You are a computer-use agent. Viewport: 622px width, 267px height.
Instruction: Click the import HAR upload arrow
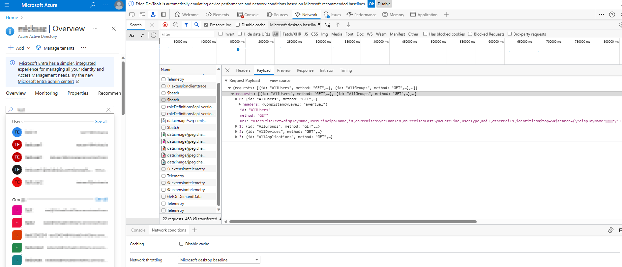coord(338,25)
